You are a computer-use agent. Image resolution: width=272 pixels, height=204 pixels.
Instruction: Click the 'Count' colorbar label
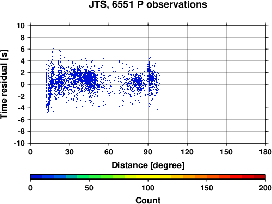tap(148, 200)
